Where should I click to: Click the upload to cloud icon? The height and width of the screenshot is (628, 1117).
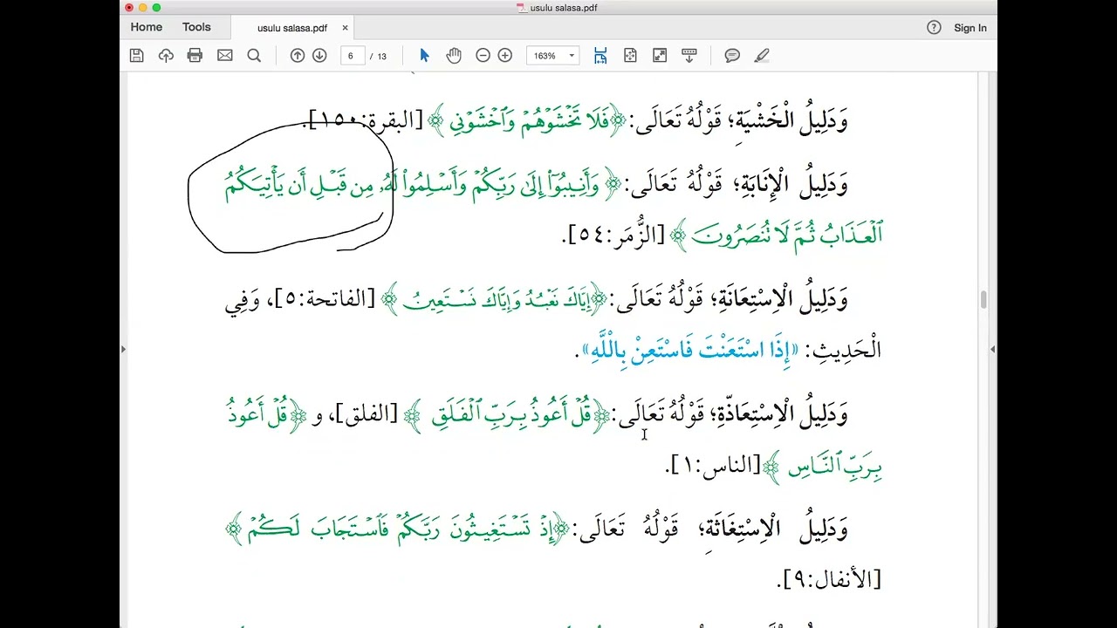click(x=166, y=56)
